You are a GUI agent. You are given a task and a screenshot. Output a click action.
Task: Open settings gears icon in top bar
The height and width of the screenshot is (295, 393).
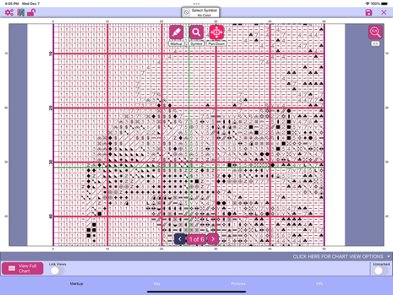click(x=9, y=12)
